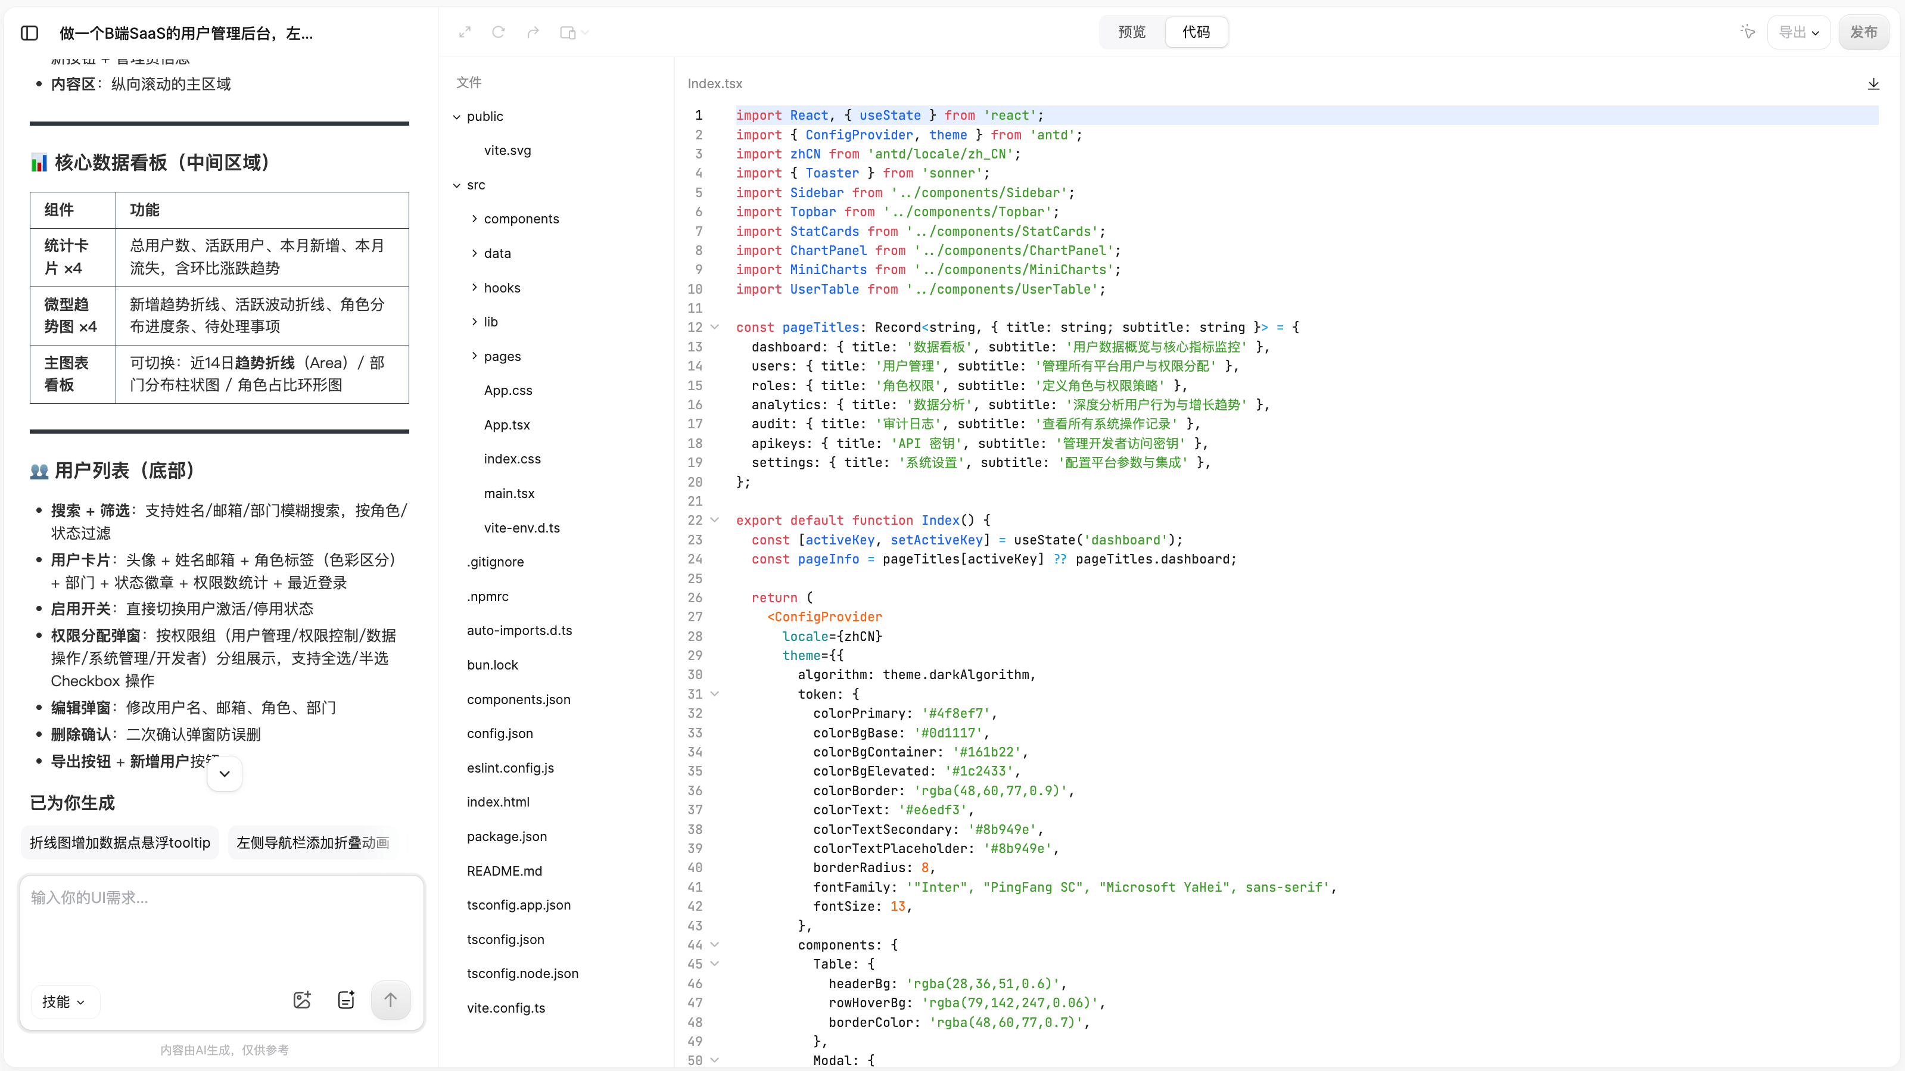Open components.json file
This screenshot has width=1905, height=1071.
tap(518, 699)
